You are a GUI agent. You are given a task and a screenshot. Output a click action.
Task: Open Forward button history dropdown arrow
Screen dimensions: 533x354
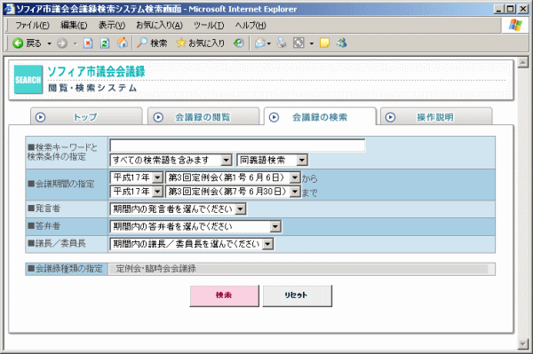pyautogui.click(x=76, y=43)
